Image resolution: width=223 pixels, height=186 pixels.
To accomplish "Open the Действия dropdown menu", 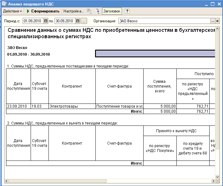I will [12, 11].
